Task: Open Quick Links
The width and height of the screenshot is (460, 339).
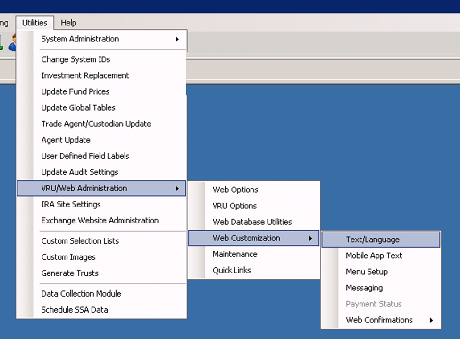Action: [x=254, y=270]
